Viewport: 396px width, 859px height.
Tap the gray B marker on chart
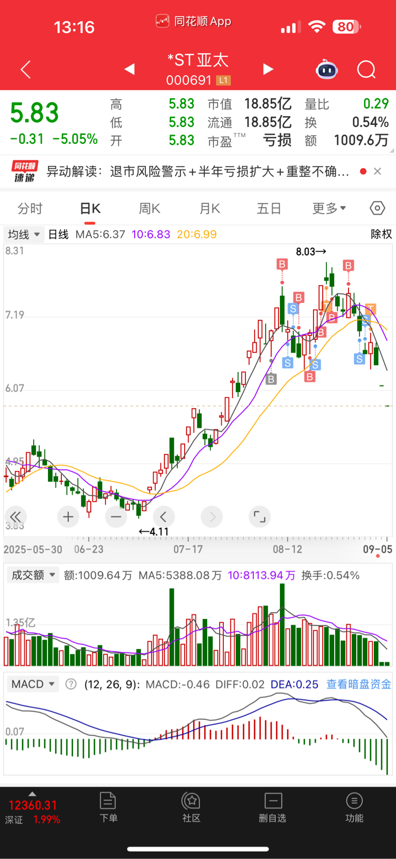(x=271, y=380)
